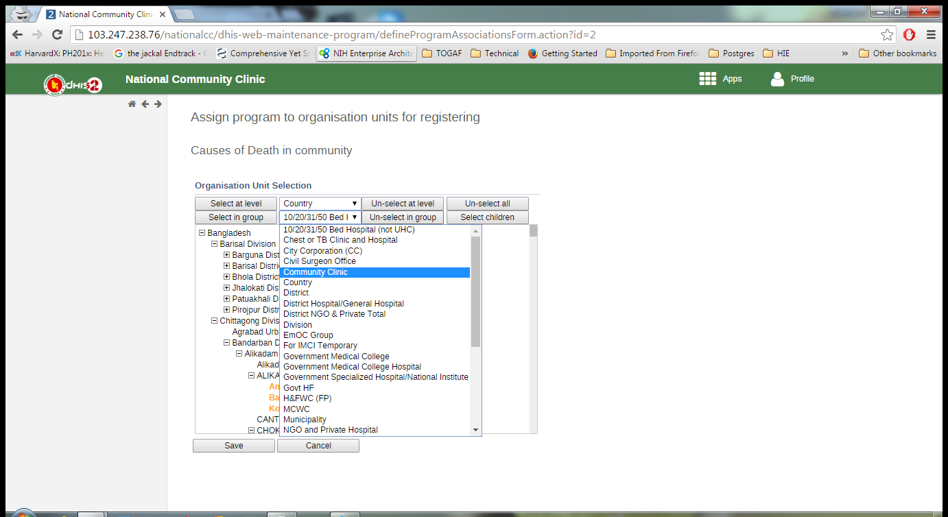
Task: Click the left arrow navigation icon
Action: coord(145,104)
